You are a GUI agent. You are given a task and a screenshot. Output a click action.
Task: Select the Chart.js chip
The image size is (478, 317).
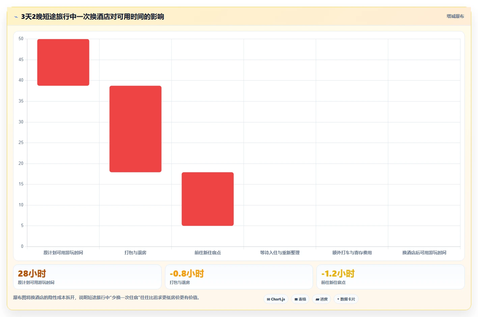tap(276, 299)
